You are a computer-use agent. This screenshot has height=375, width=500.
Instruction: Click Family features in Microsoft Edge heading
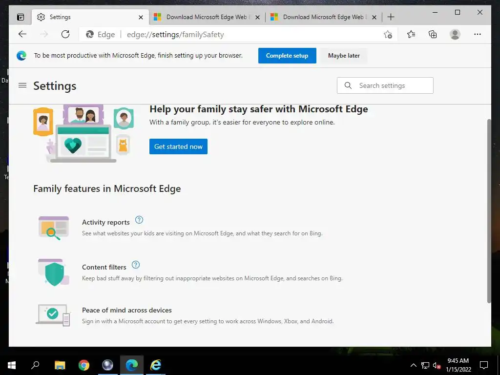coord(107,189)
